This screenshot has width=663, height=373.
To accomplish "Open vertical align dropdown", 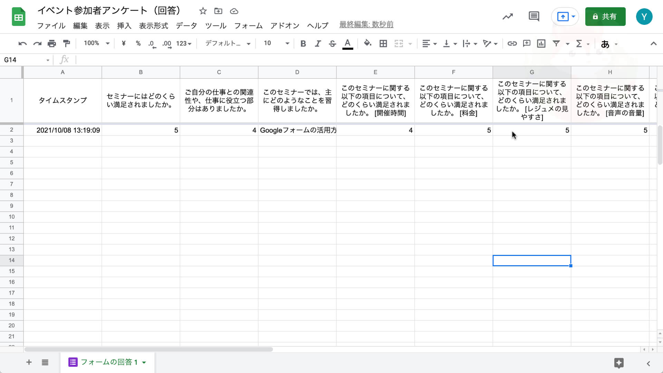I will pos(450,44).
